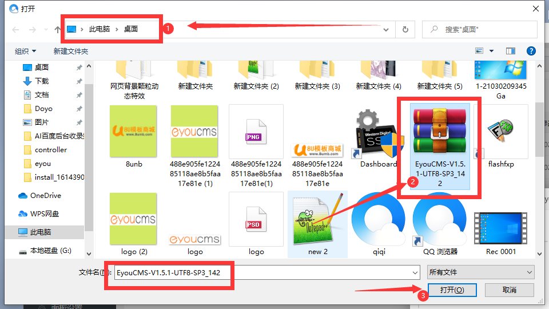Click the 取消 button

point(509,290)
